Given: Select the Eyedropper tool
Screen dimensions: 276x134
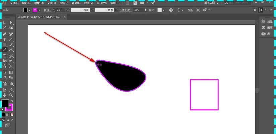Looking at the screenshot, I should pyautogui.click(x=5, y=78).
